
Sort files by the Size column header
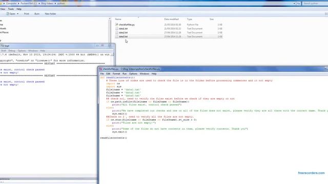tap(212, 19)
